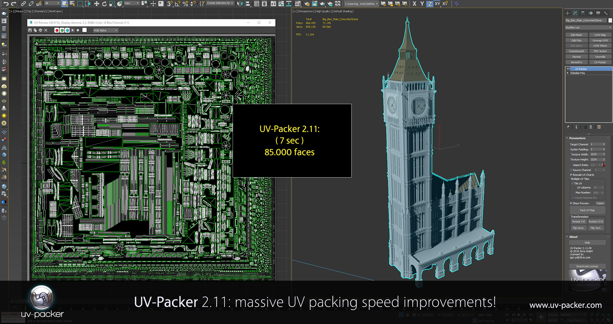Click the Colors button
The image size is (613, 324).
click(x=600, y=203)
